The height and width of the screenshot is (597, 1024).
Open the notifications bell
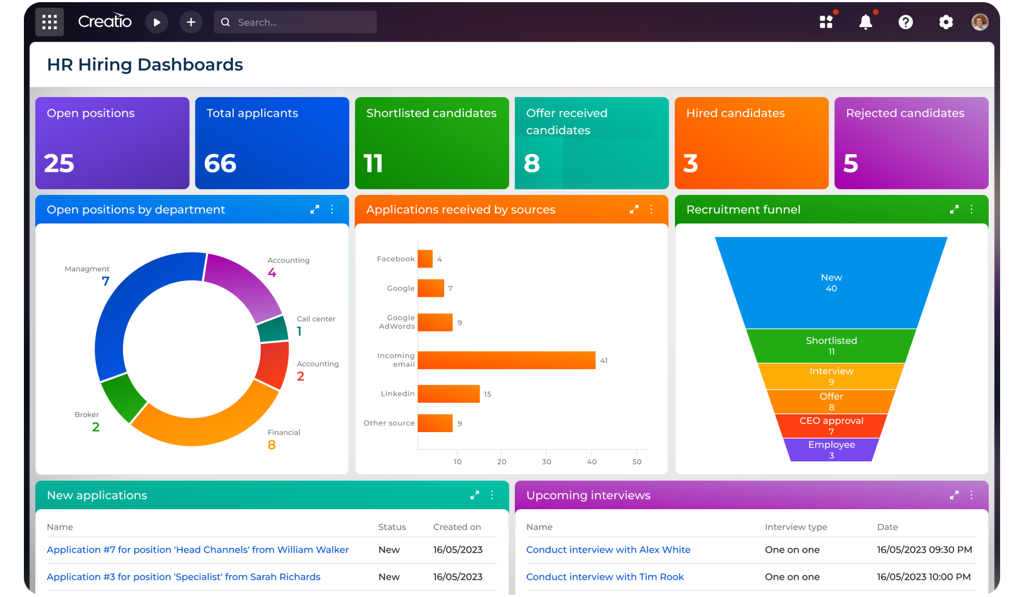pos(865,22)
